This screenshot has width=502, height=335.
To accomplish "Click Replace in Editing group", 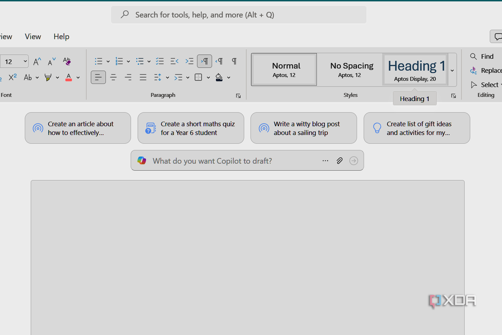I will (485, 70).
